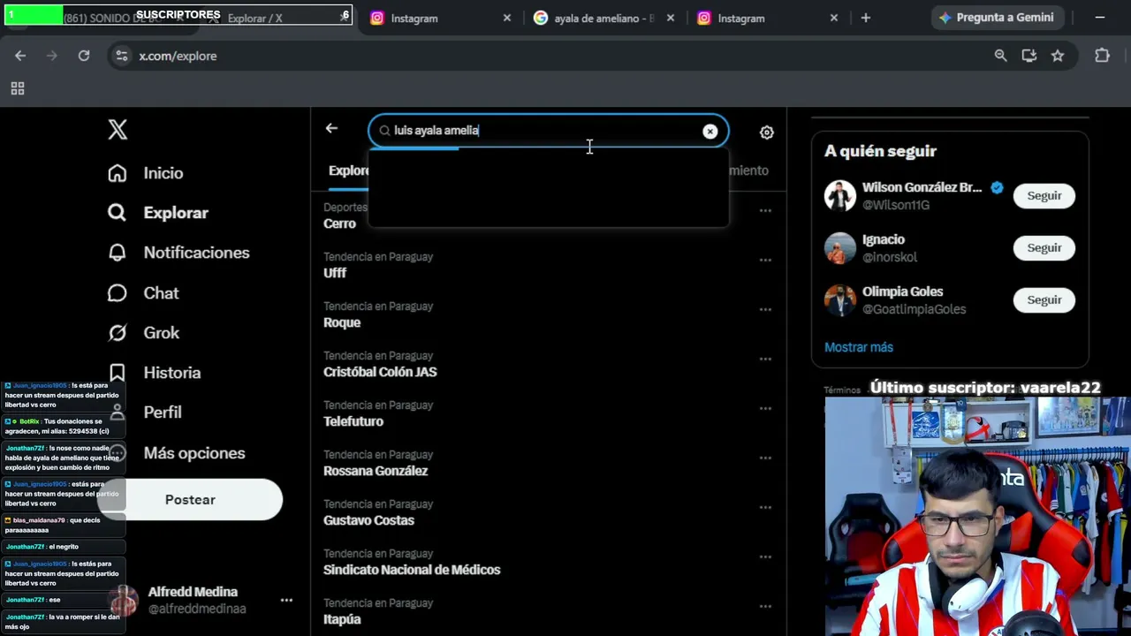The width and height of the screenshot is (1131, 636).
Task: Open a new browser tab
Action: pos(866,18)
